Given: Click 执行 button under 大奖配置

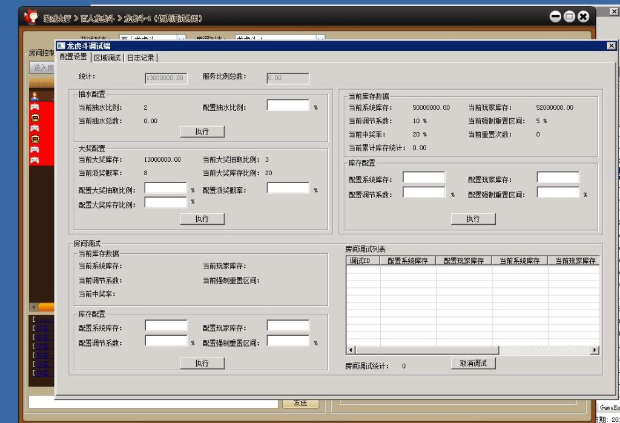Looking at the screenshot, I should click(x=202, y=219).
